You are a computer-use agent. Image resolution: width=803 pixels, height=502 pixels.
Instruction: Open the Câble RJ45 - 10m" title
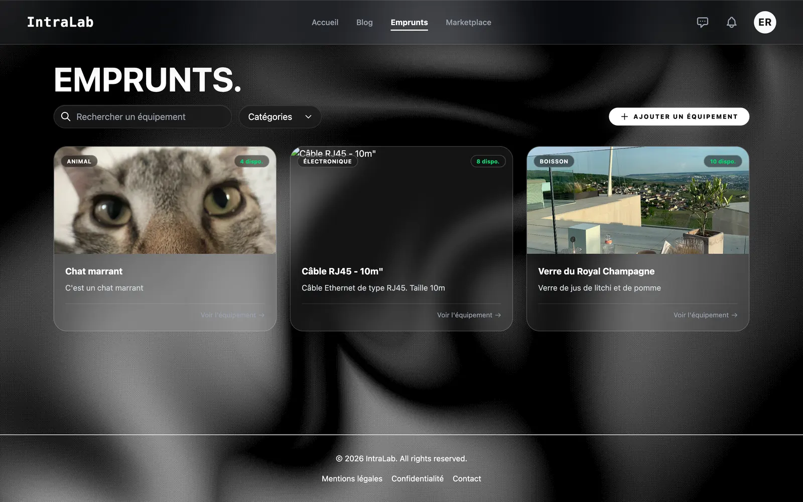[x=342, y=271]
